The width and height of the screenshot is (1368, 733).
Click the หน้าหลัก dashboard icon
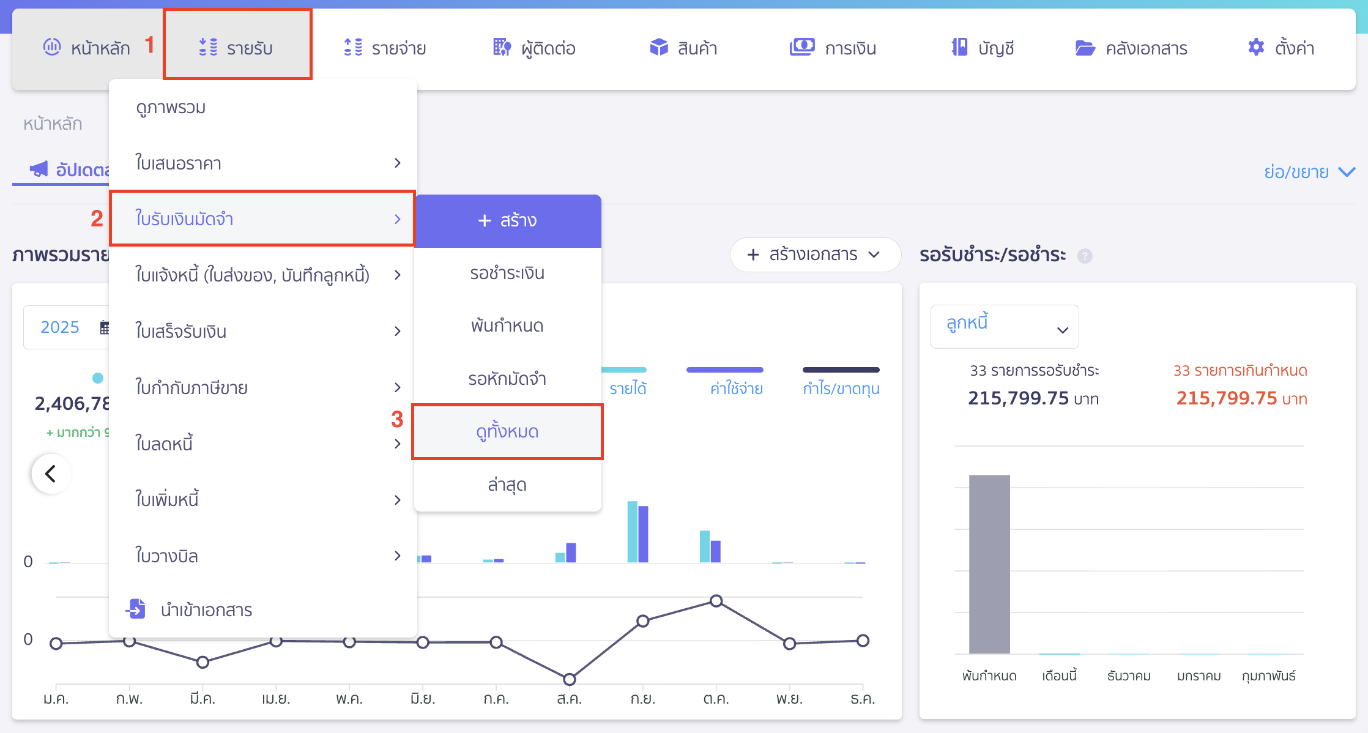[x=52, y=47]
